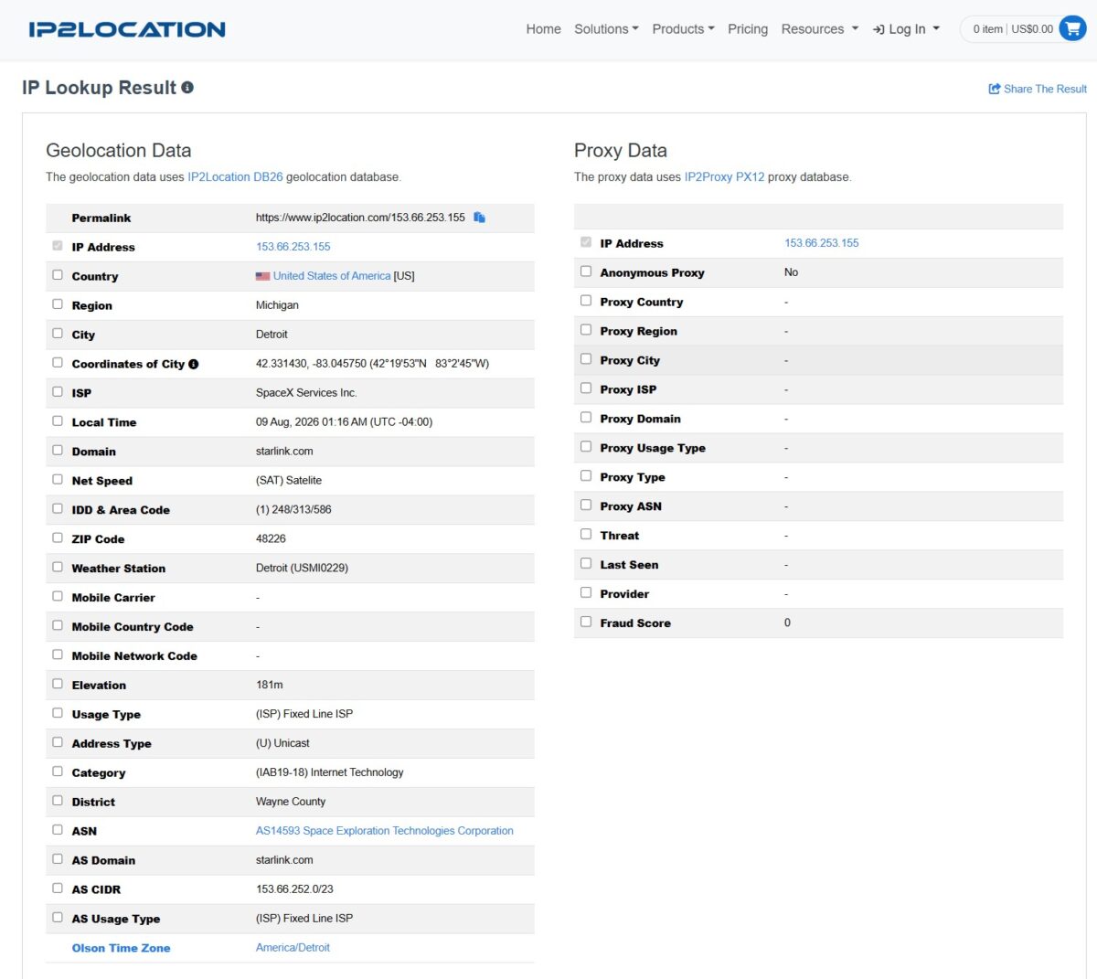Tick the AS CIDR checkbox
The height and width of the screenshot is (979, 1097).
58,889
